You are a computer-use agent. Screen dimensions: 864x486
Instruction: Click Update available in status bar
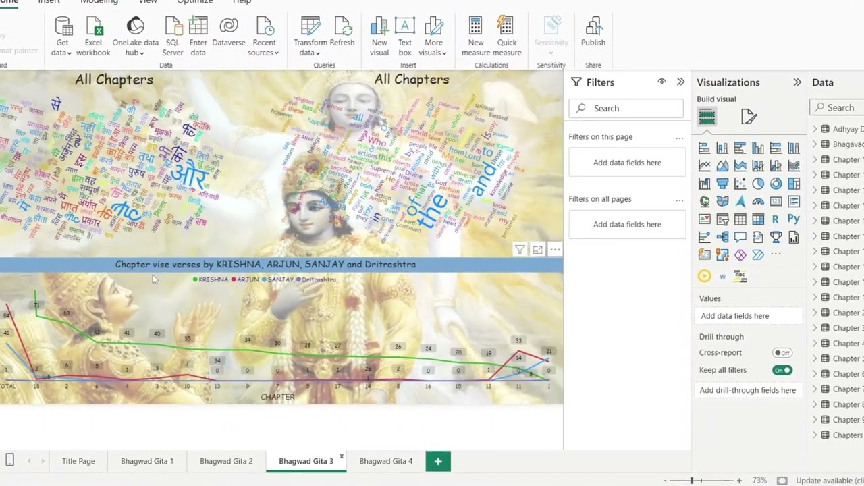pos(830,481)
